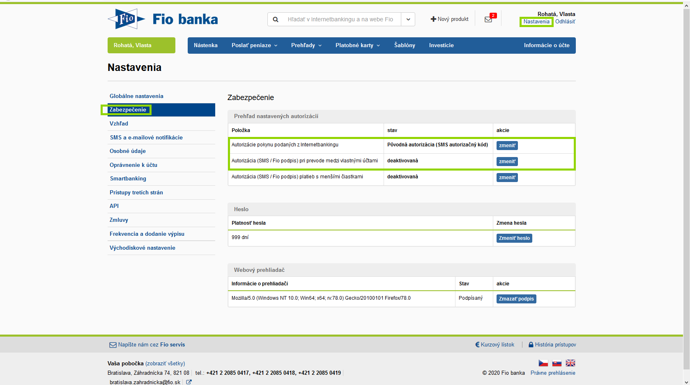Click into the search input field

(x=340, y=19)
